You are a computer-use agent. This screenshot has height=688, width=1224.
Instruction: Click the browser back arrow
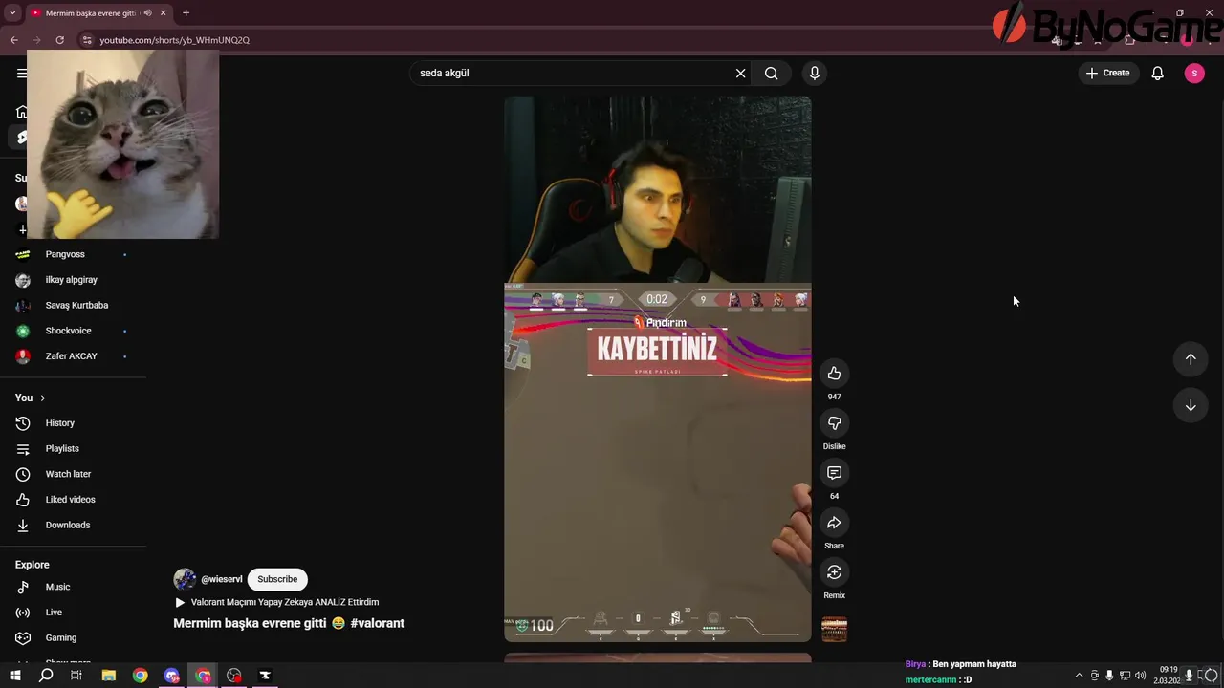(x=13, y=40)
